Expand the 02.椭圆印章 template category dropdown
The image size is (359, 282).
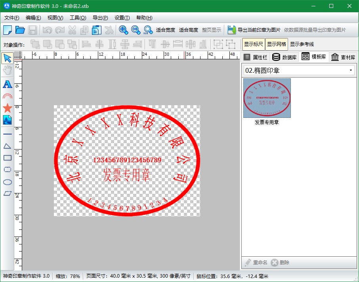[351, 70]
